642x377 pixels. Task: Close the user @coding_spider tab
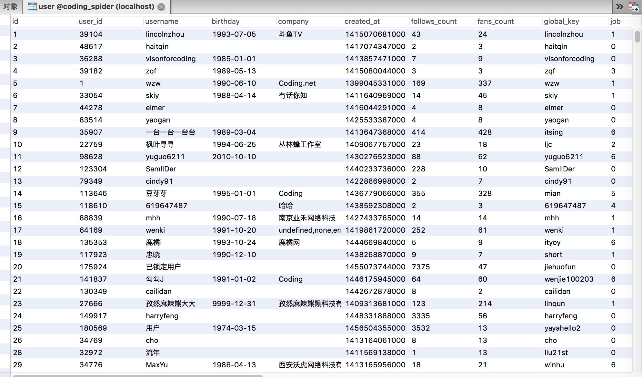click(162, 7)
